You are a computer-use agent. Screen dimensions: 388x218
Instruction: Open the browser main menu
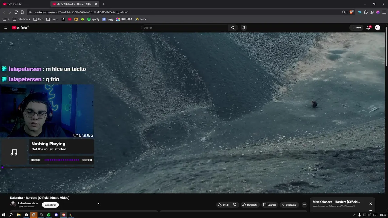tap(384, 12)
